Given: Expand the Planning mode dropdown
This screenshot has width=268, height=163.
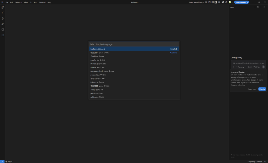Looking at the screenshot, I should (240, 67).
